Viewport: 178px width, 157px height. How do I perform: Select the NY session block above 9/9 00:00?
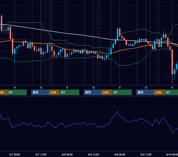tap(122, 92)
